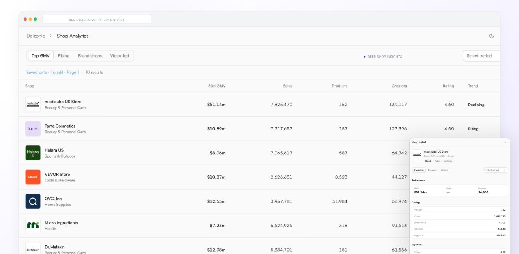519x254 pixels.
Task: Click the Brand tag in Shop detail
Action: click(x=428, y=161)
